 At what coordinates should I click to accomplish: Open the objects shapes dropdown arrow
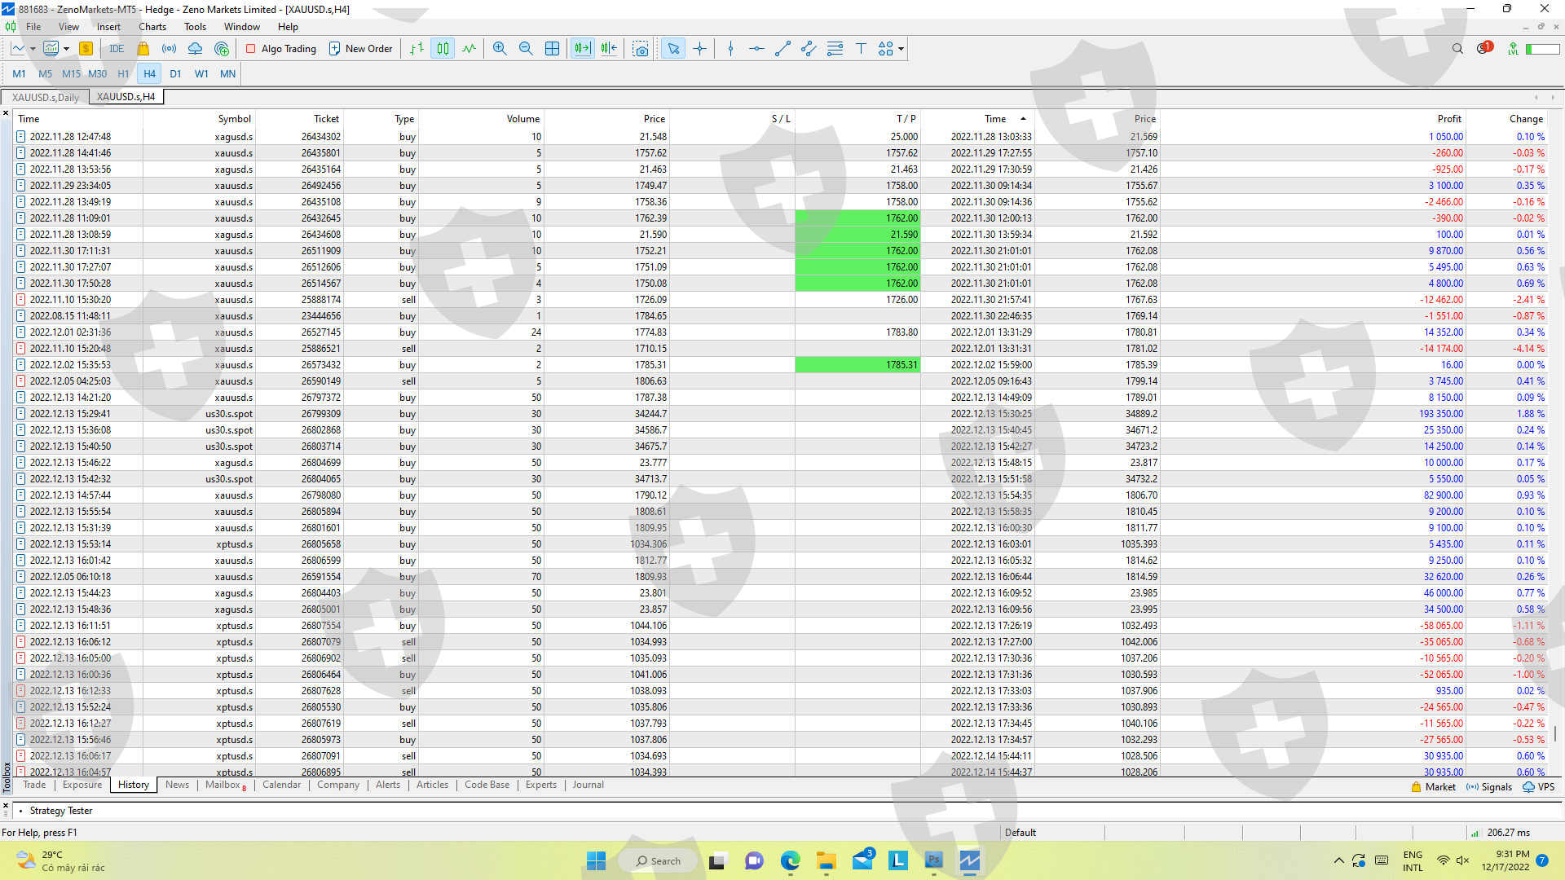click(x=901, y=49)
